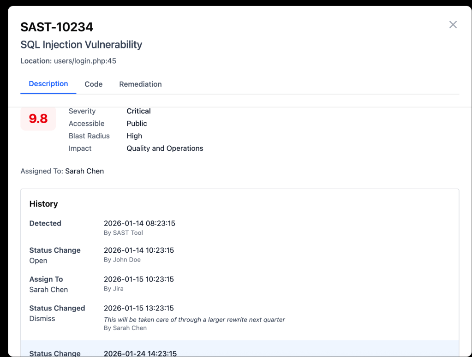
Task: Select the Detected history entry
Action: [x=45, y=223]
